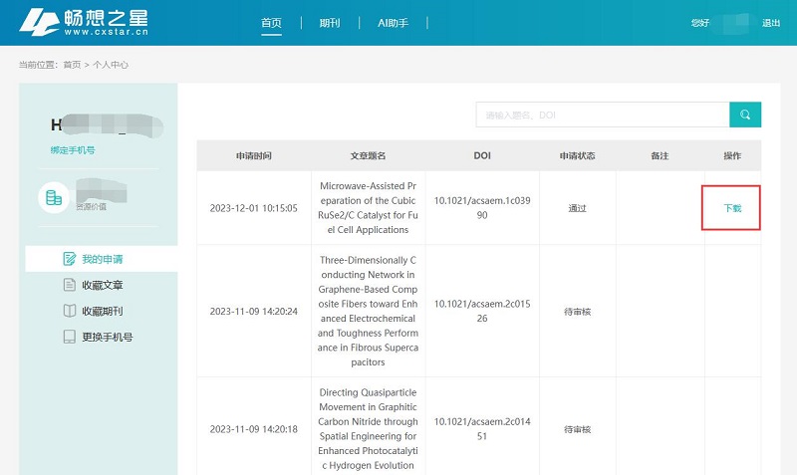This screenshot has height=475, width=797.
Task: Click the 文章题名 column header
Action: click(x=368, y=155)
